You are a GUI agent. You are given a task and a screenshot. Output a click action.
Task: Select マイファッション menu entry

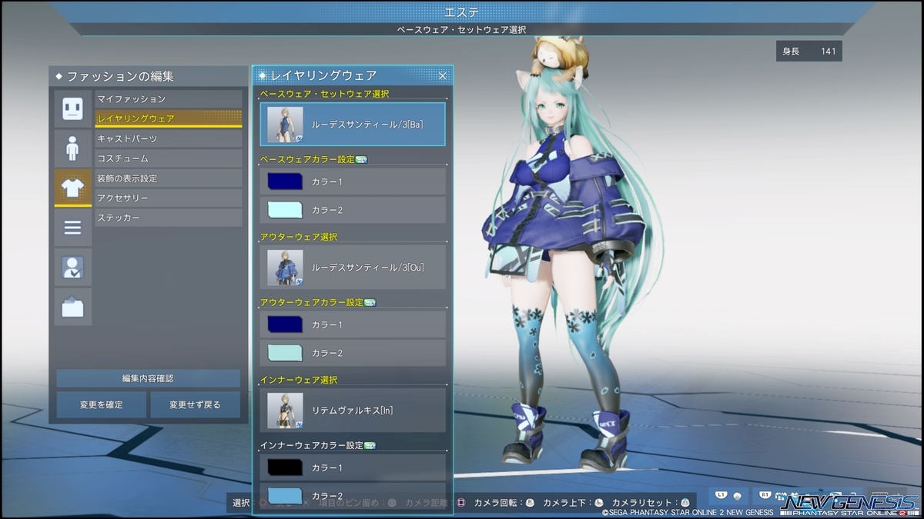coord(169,99)
